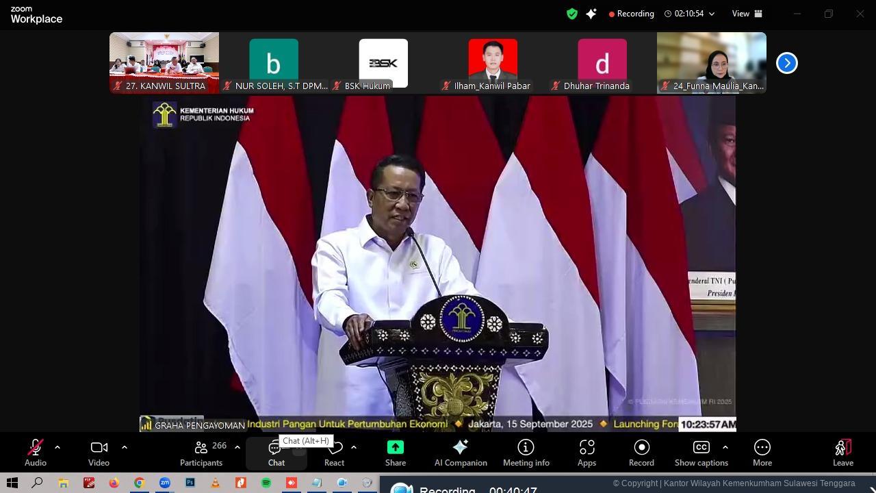Open the Participants panel
This screenshot has height=493, width=876.
201,452
